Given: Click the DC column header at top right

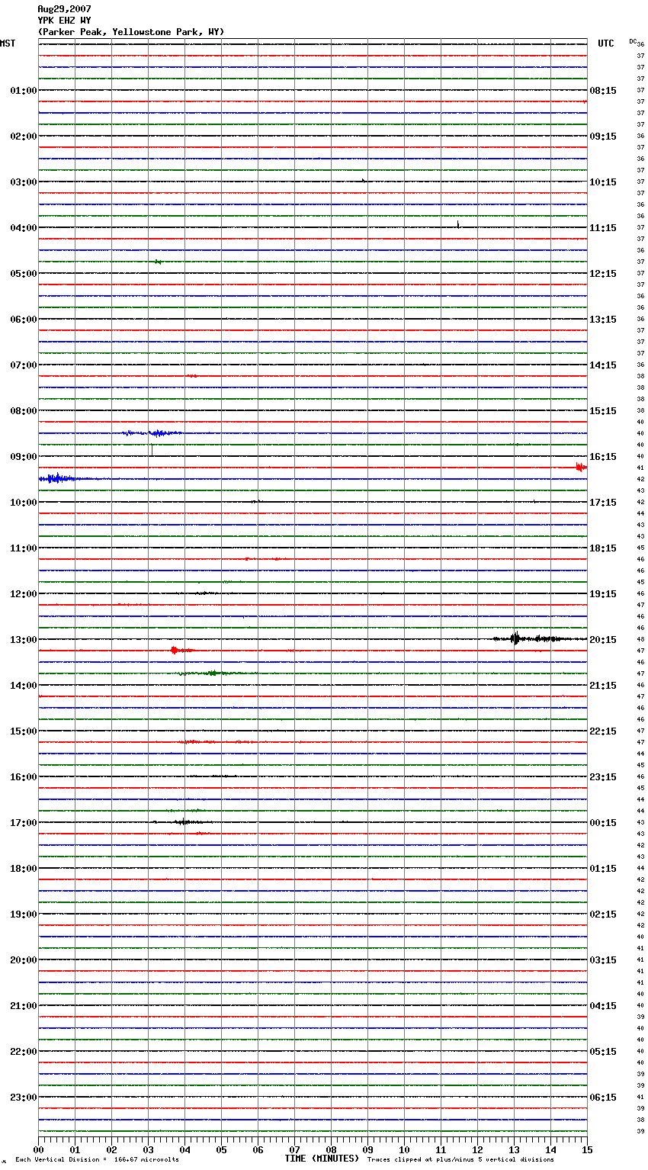Looking at the screenshot, I should [x=633, y=41].
